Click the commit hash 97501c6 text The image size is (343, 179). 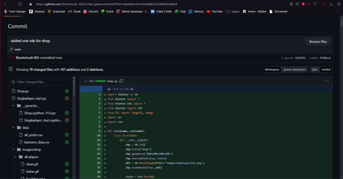(x=325, y=58)
